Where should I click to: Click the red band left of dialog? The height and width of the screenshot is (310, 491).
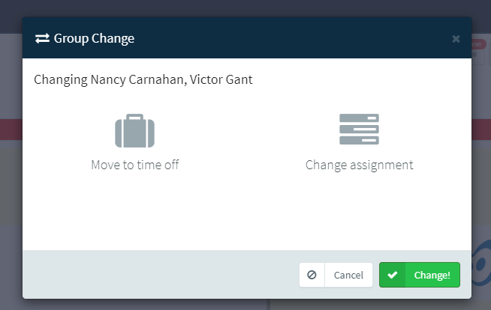[x=11, y=130]
